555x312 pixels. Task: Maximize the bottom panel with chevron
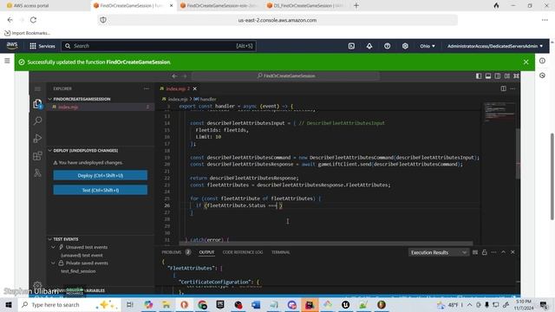pyautogui.click(x=503, y=252)
